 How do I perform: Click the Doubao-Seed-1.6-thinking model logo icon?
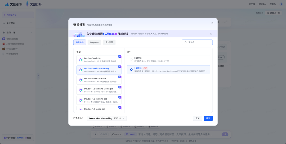81,70
